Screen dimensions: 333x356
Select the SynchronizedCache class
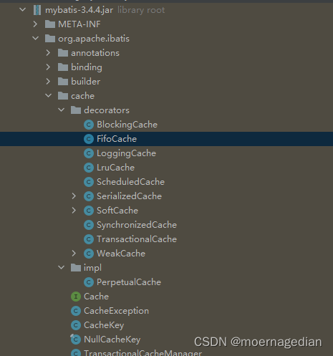pyautogui.click(x=137, y=225)
